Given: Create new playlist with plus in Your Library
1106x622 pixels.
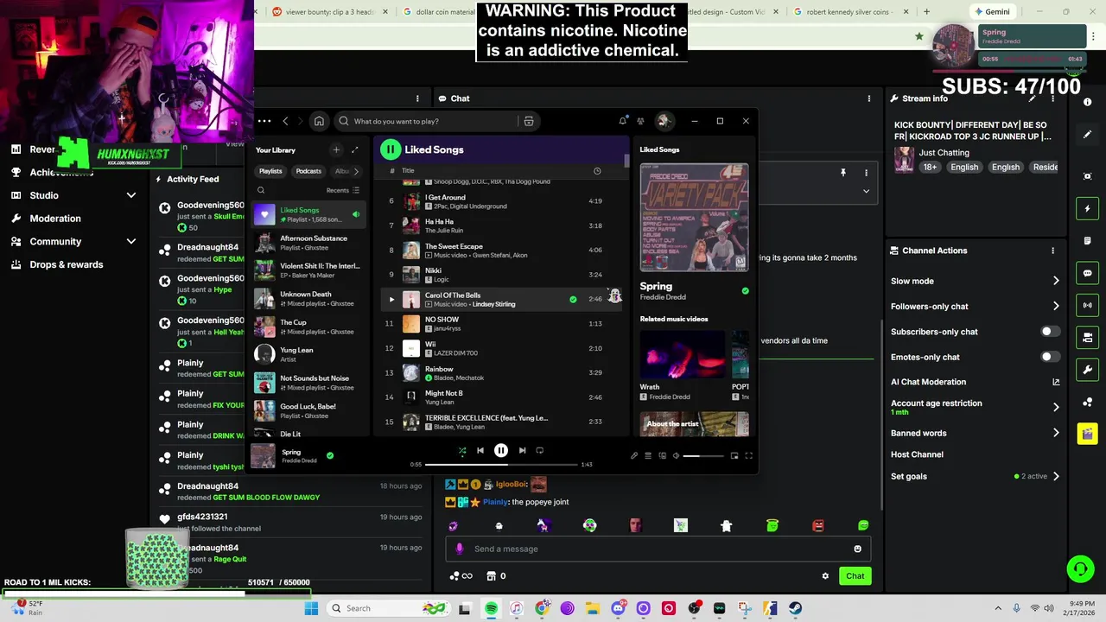Looking at the screenshot, I should click(336, 149).
